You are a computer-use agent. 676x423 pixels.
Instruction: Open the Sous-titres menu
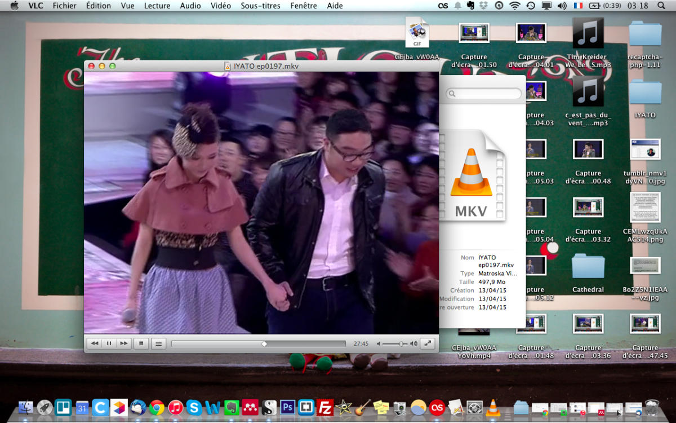[x=261, y=6]
